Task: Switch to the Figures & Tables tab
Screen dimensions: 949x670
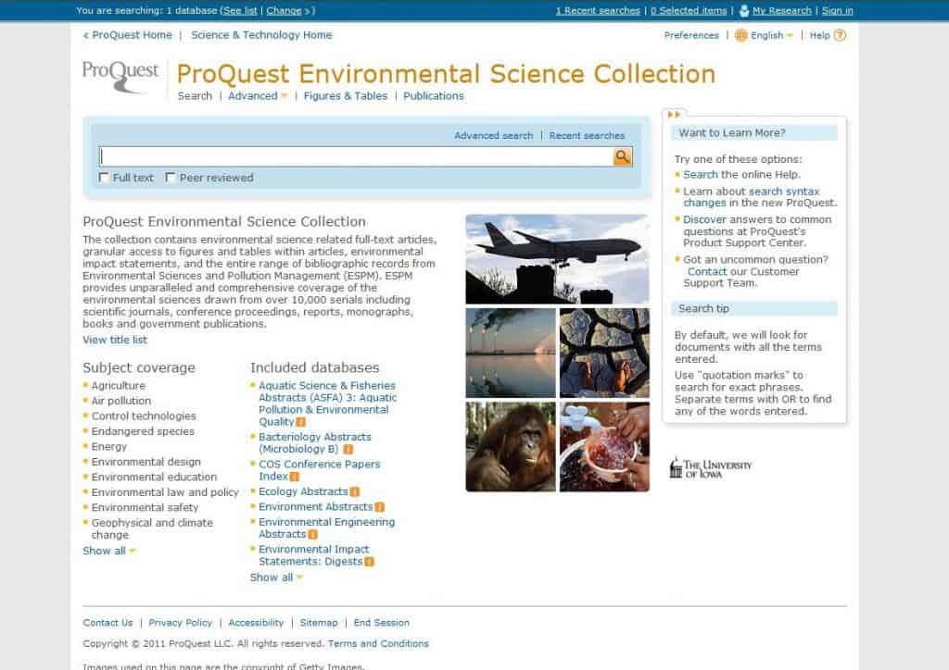Action: (x=345, y=95)
